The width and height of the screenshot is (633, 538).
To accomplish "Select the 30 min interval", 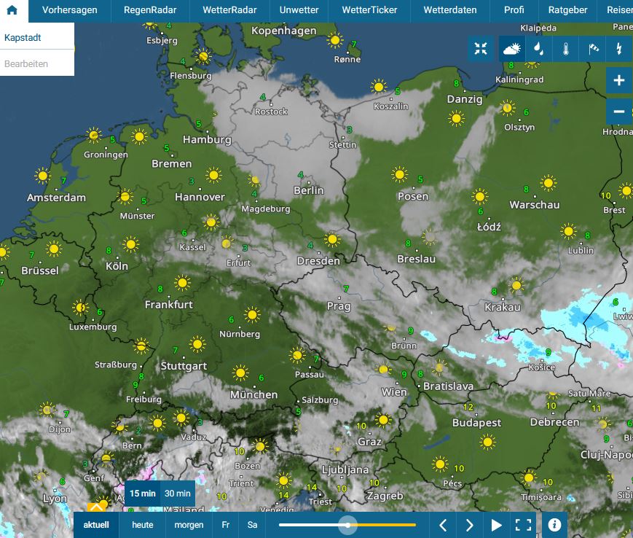I will pos(178,494).
